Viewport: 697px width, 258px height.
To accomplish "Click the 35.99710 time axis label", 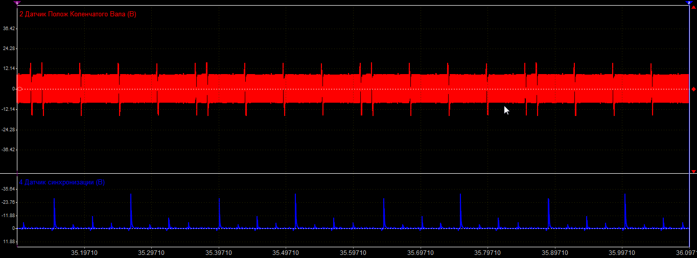I will 621,253.
